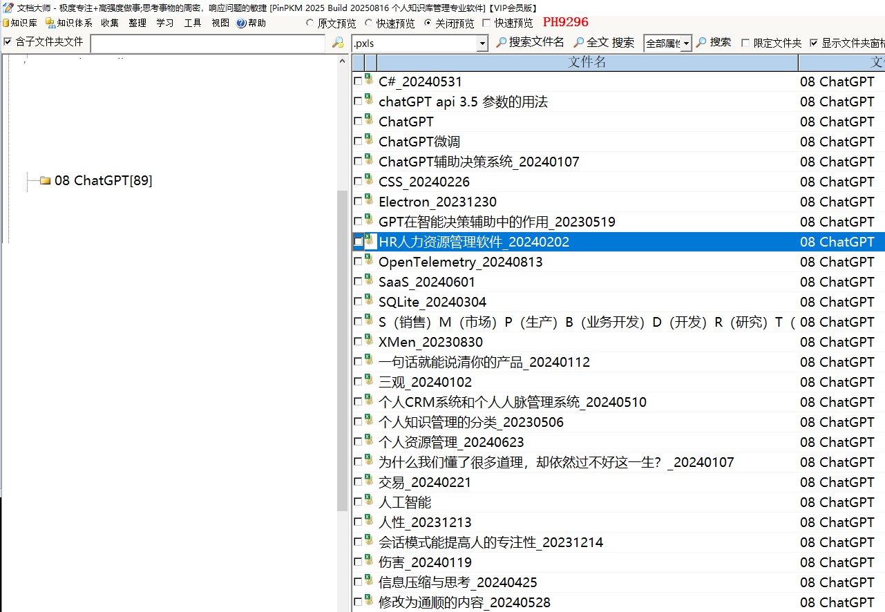This screenshot has width=885, height=612.
Task: Enable the 限定文件夹 checkbox
Action: click(x=745, y=43)
